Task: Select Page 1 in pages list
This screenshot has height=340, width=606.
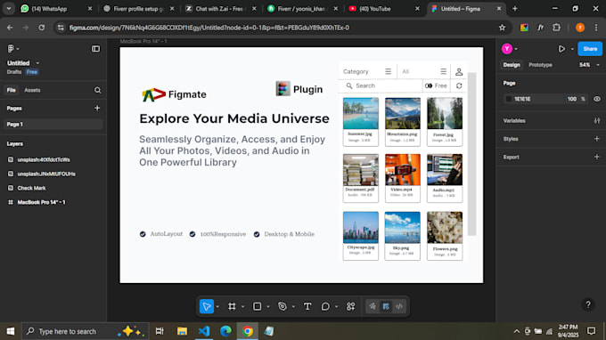Action: (53, 125)
